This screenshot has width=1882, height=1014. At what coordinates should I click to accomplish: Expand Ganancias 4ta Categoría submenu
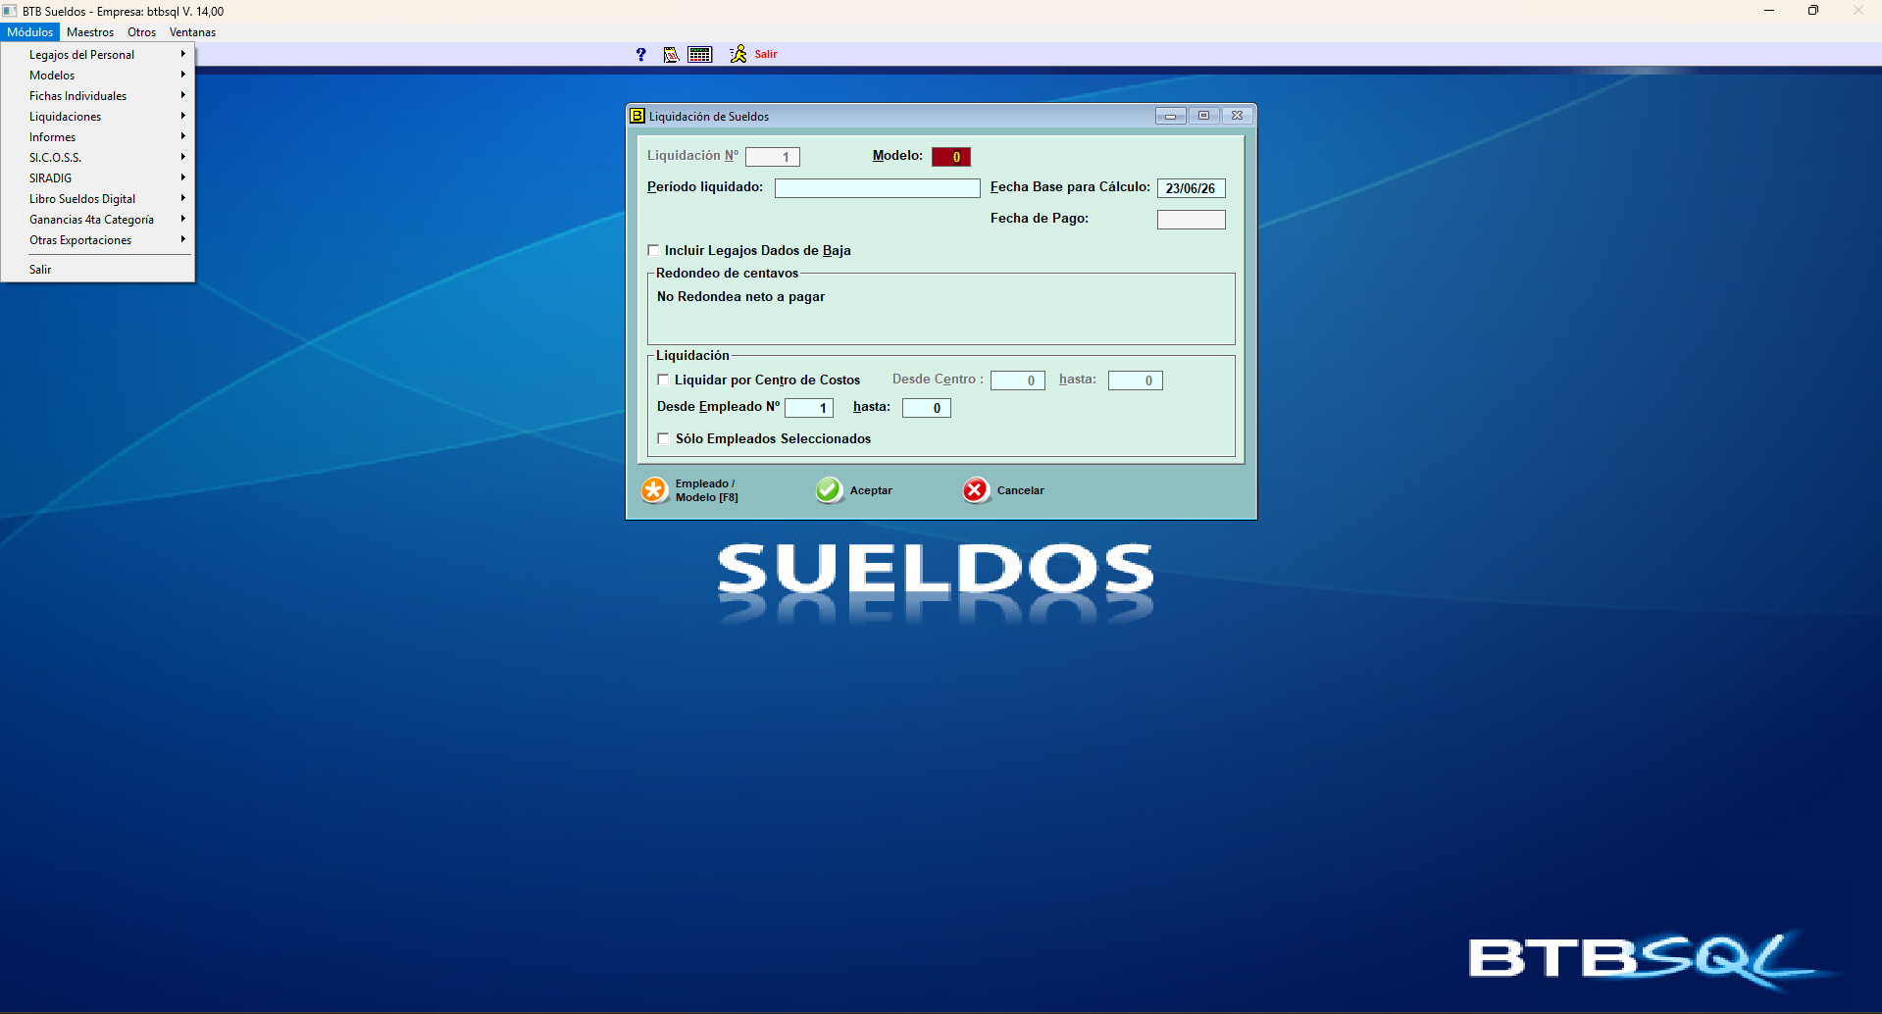click(x=97, y=220)
